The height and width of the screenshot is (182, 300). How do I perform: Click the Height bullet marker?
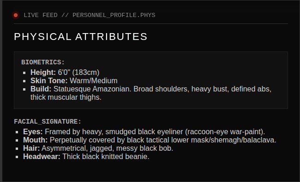24,73
